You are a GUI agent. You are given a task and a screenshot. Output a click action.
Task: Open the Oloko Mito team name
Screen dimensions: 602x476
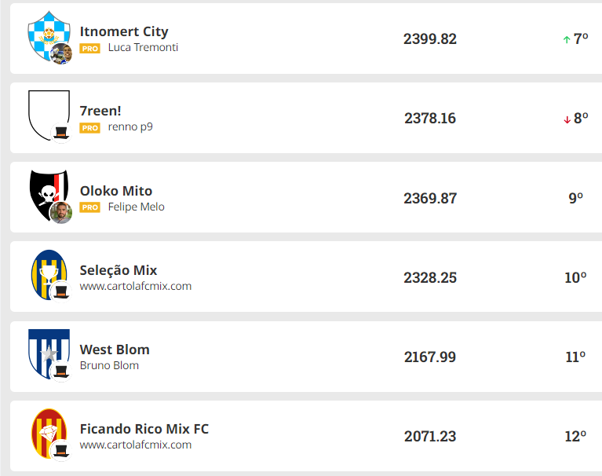point(116,191)
